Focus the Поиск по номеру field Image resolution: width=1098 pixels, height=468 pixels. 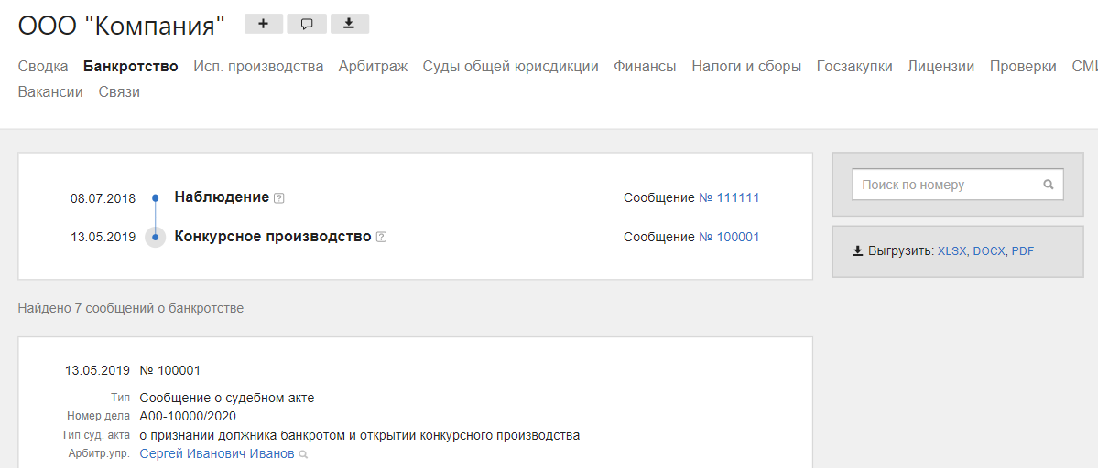click(948, 185)
